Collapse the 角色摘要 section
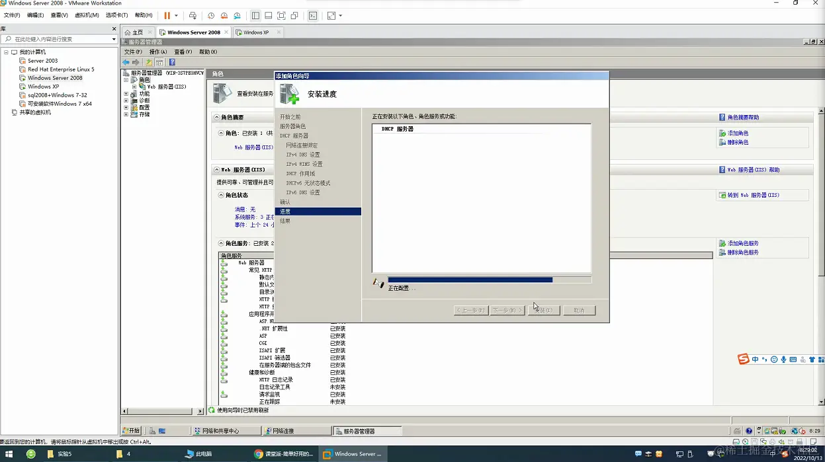The height and width of the screenshot is (462, 825). pos(216,117)
